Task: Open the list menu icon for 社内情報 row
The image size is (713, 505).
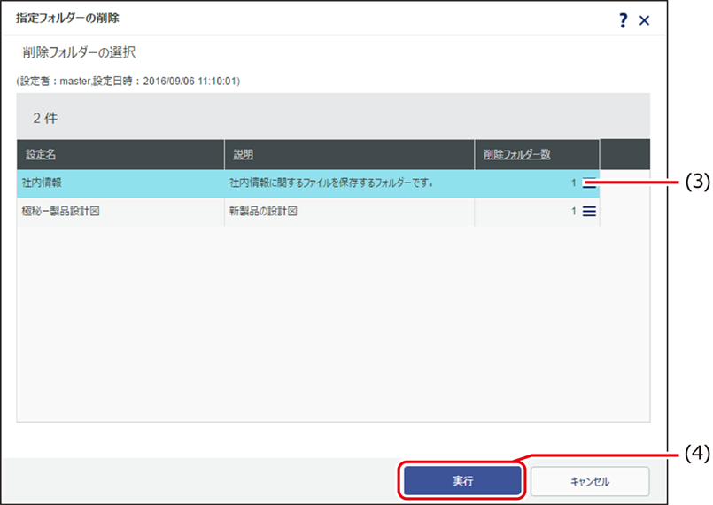Action: click(x=589, y=183)
